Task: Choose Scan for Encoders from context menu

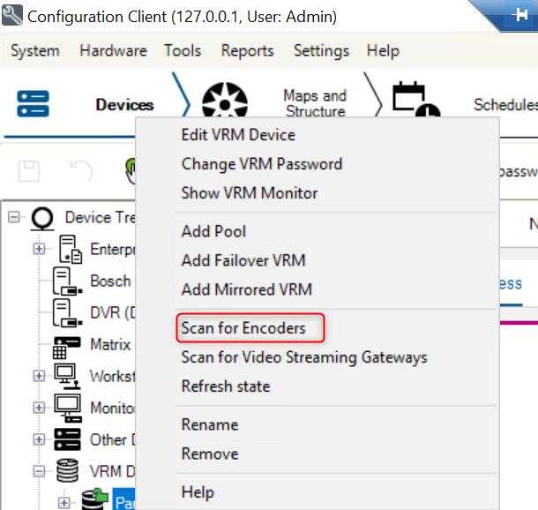Action: (243, 328)
